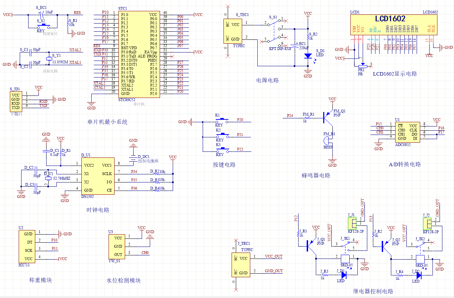Select the J_D1 LED symbol
This screenshot has width=454, height=298.
click(344, 275)
